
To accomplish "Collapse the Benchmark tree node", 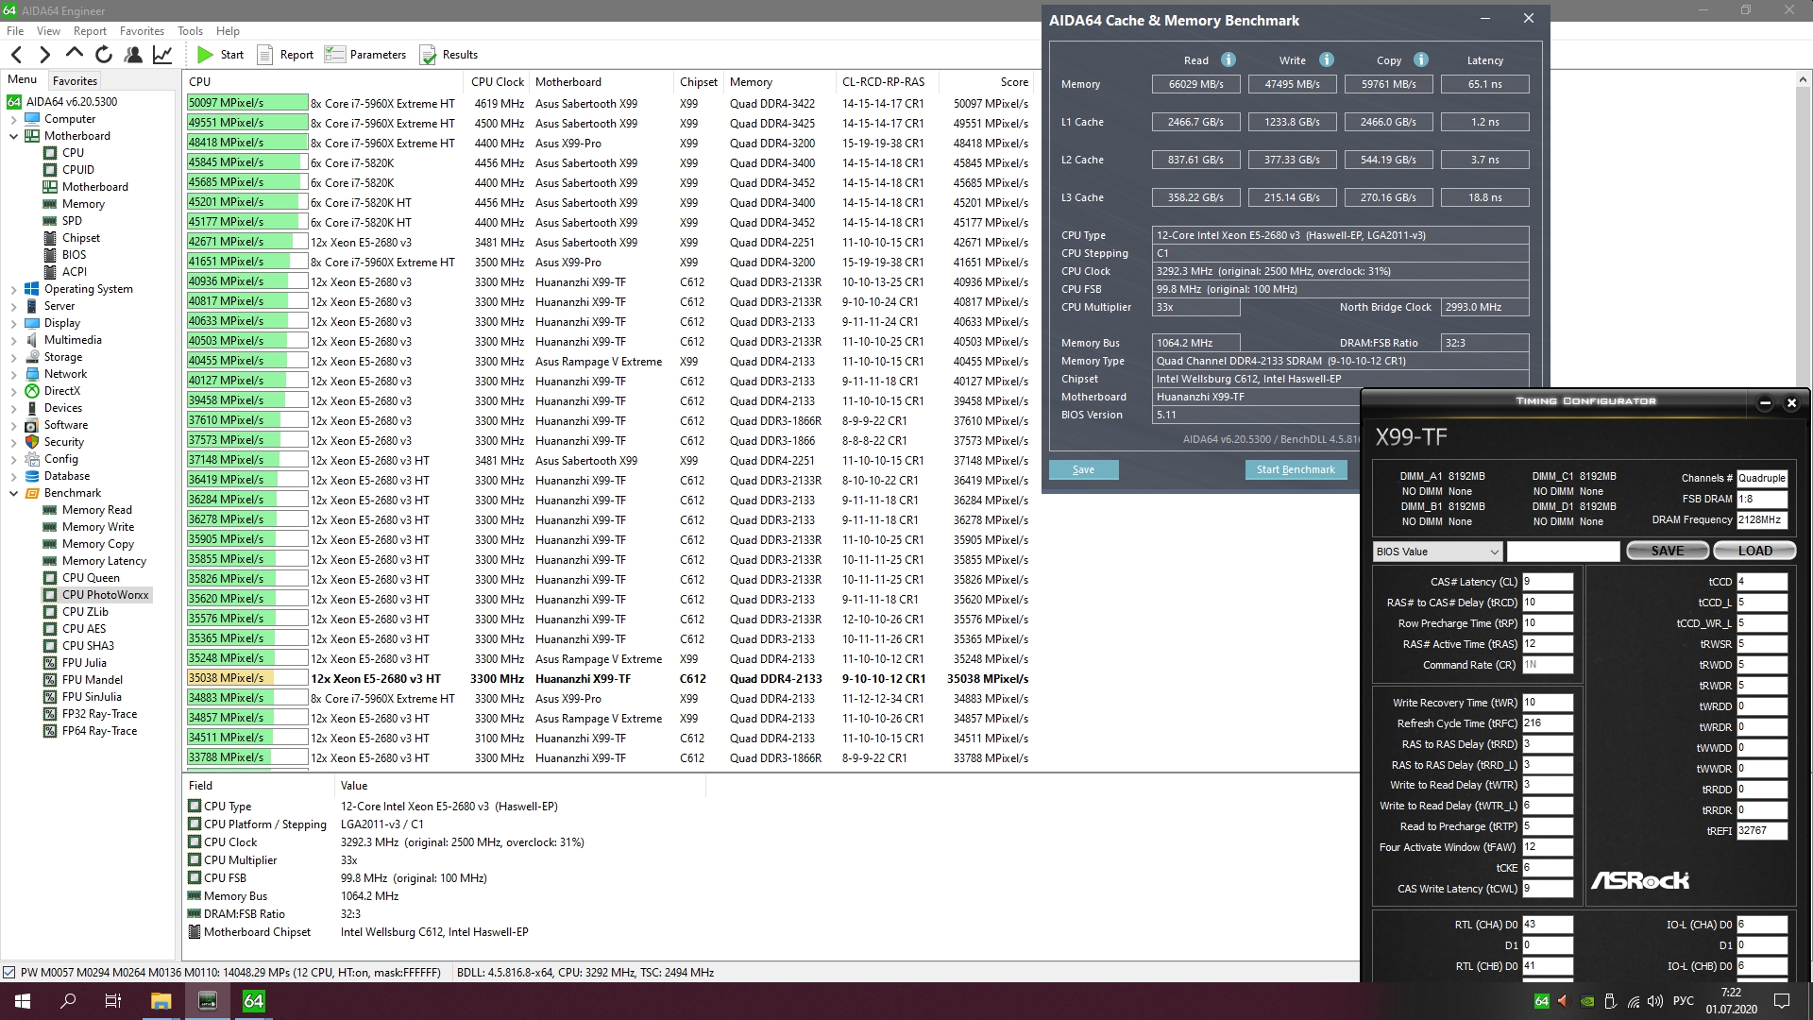I will [x=13, y=493].
